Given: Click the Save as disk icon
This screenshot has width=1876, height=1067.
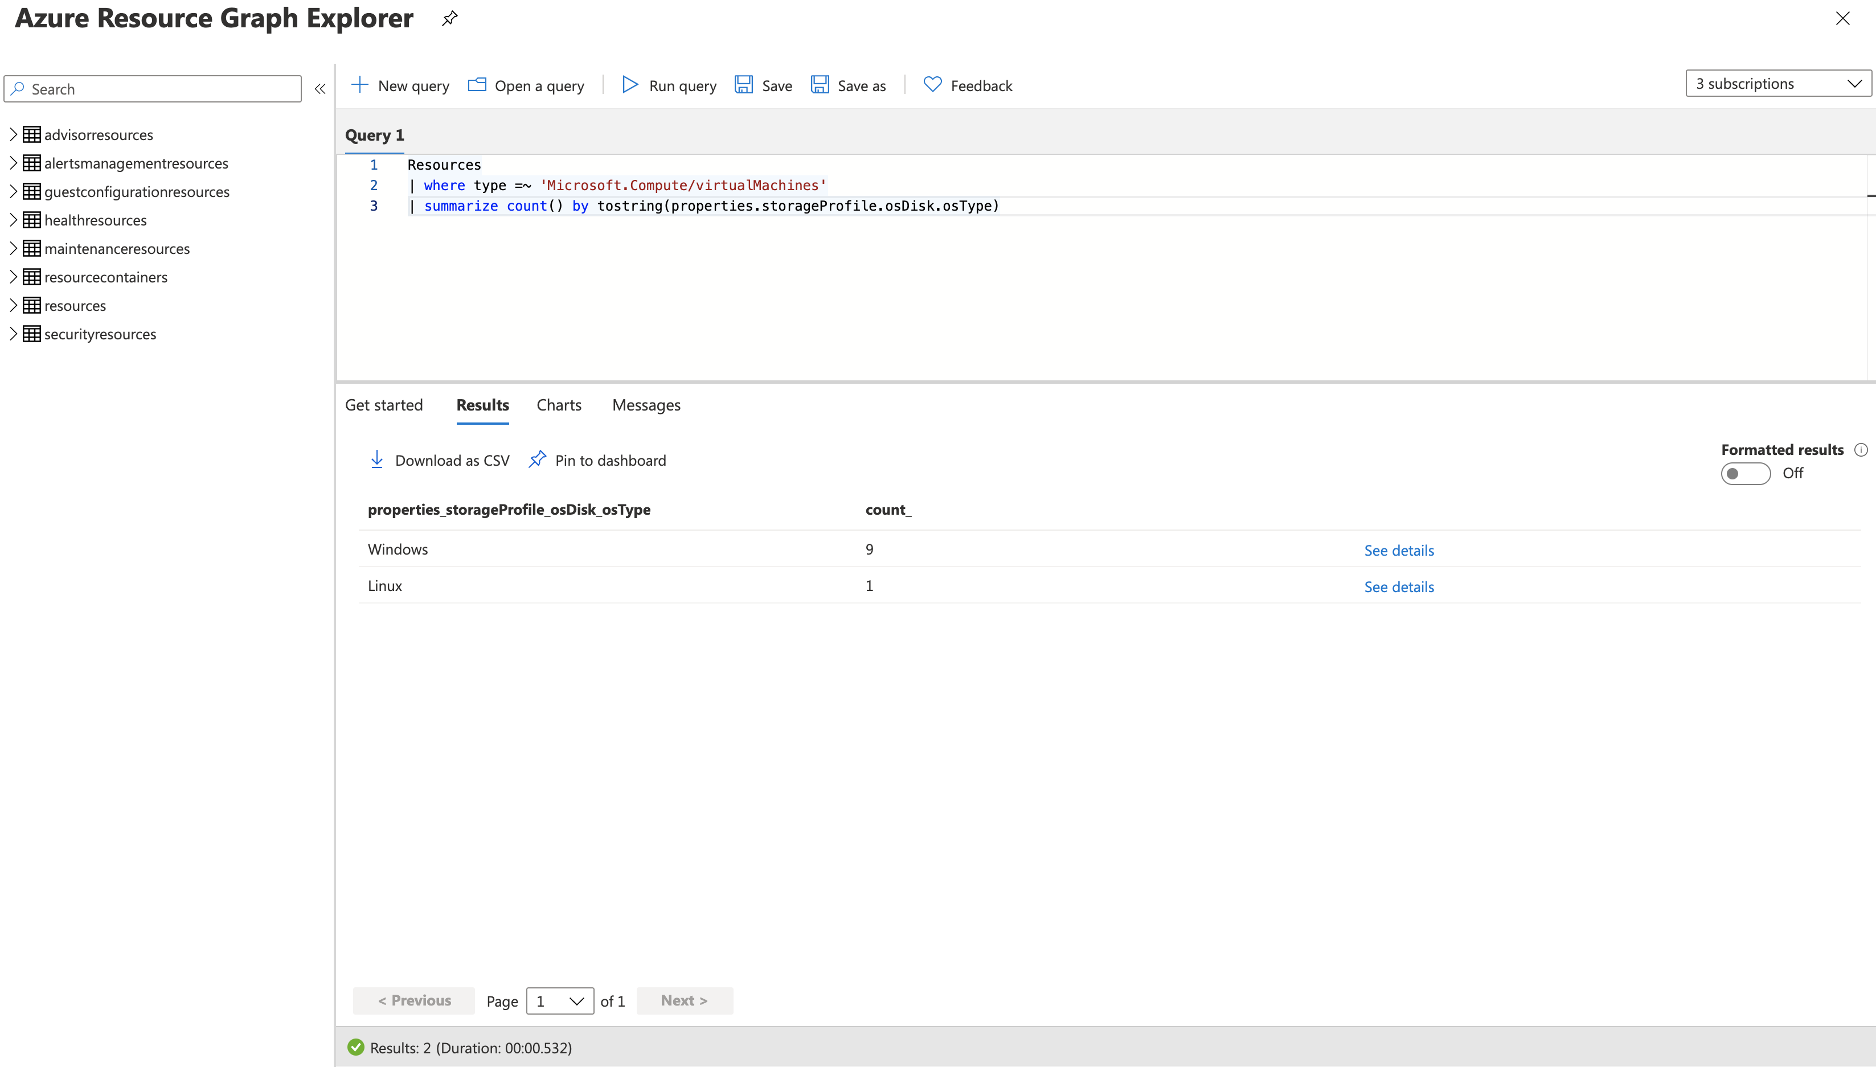Looking at the screenshot, I should point(820,85).
